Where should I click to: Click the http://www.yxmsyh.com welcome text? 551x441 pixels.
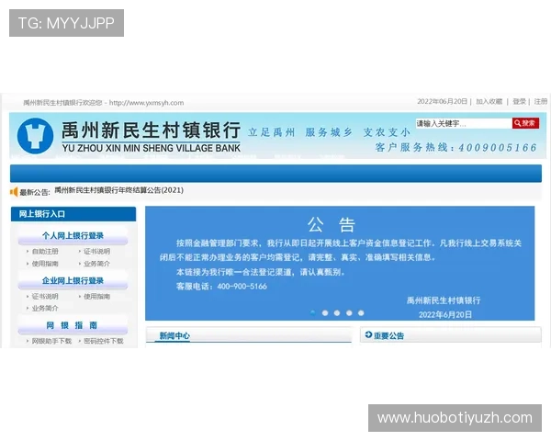tap(146, 103)
